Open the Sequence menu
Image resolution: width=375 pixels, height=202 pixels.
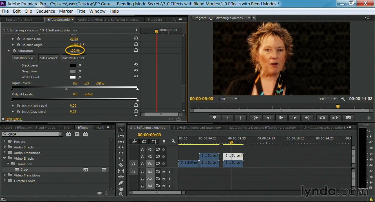[x=45, y=11]
